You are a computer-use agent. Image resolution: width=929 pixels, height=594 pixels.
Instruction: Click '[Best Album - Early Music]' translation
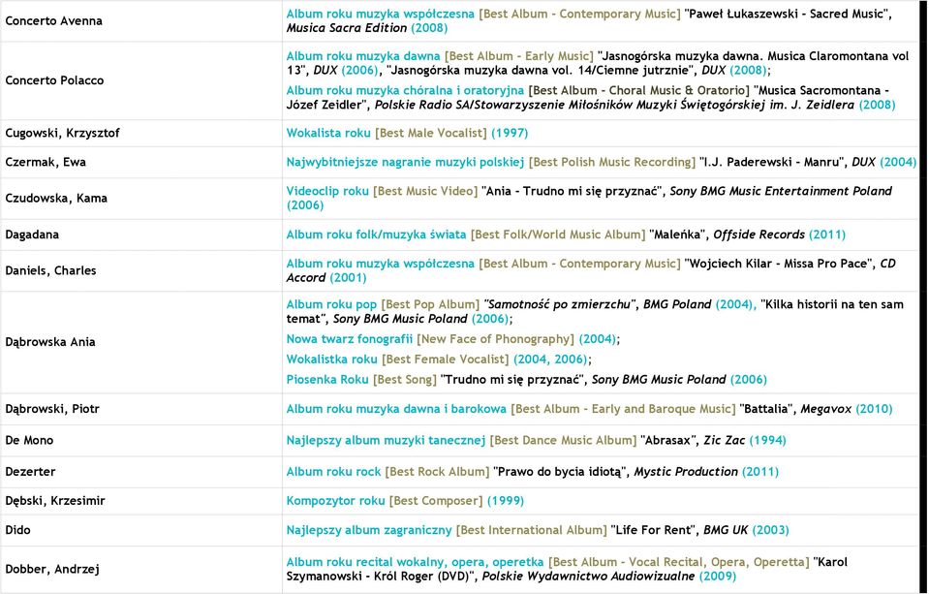(x=519, y=56)
